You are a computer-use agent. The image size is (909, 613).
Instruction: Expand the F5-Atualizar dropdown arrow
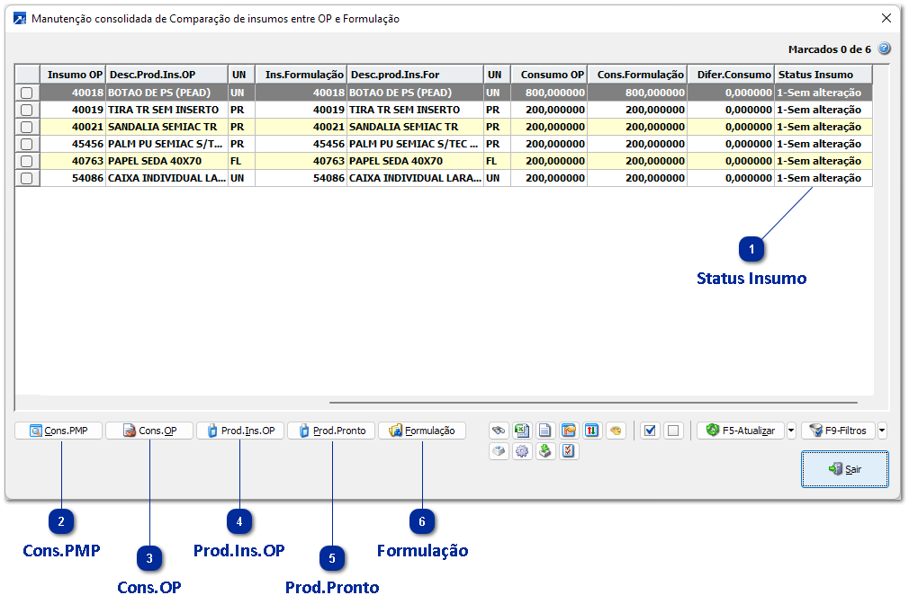tap(791, 431)
